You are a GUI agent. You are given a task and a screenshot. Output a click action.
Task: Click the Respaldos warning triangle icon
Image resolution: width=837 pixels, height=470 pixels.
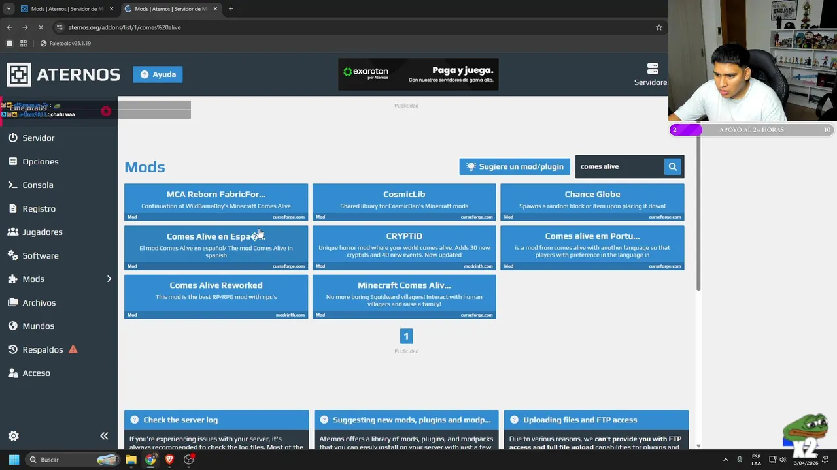[73, 349]
